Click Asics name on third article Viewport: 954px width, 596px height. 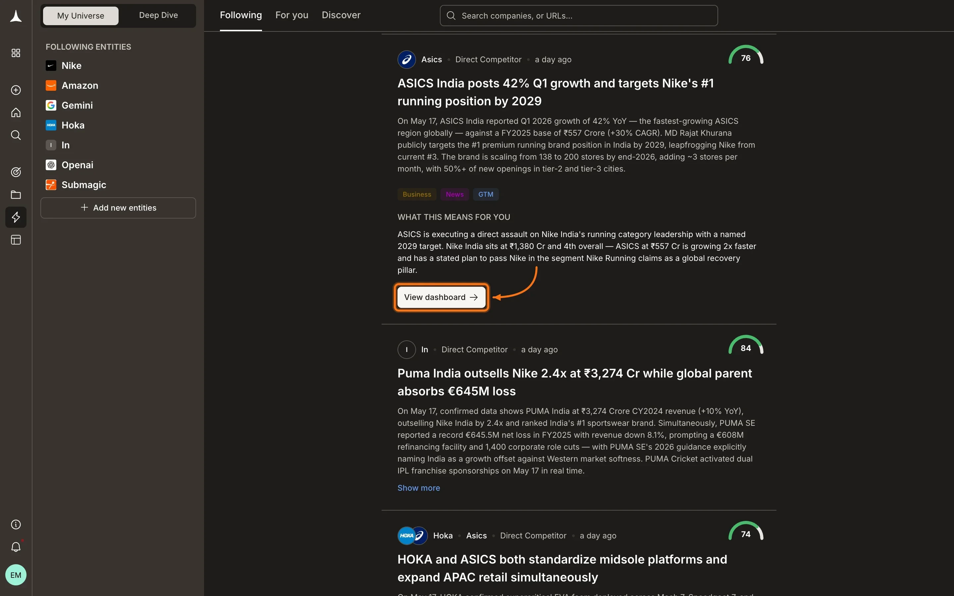point(476,536)
